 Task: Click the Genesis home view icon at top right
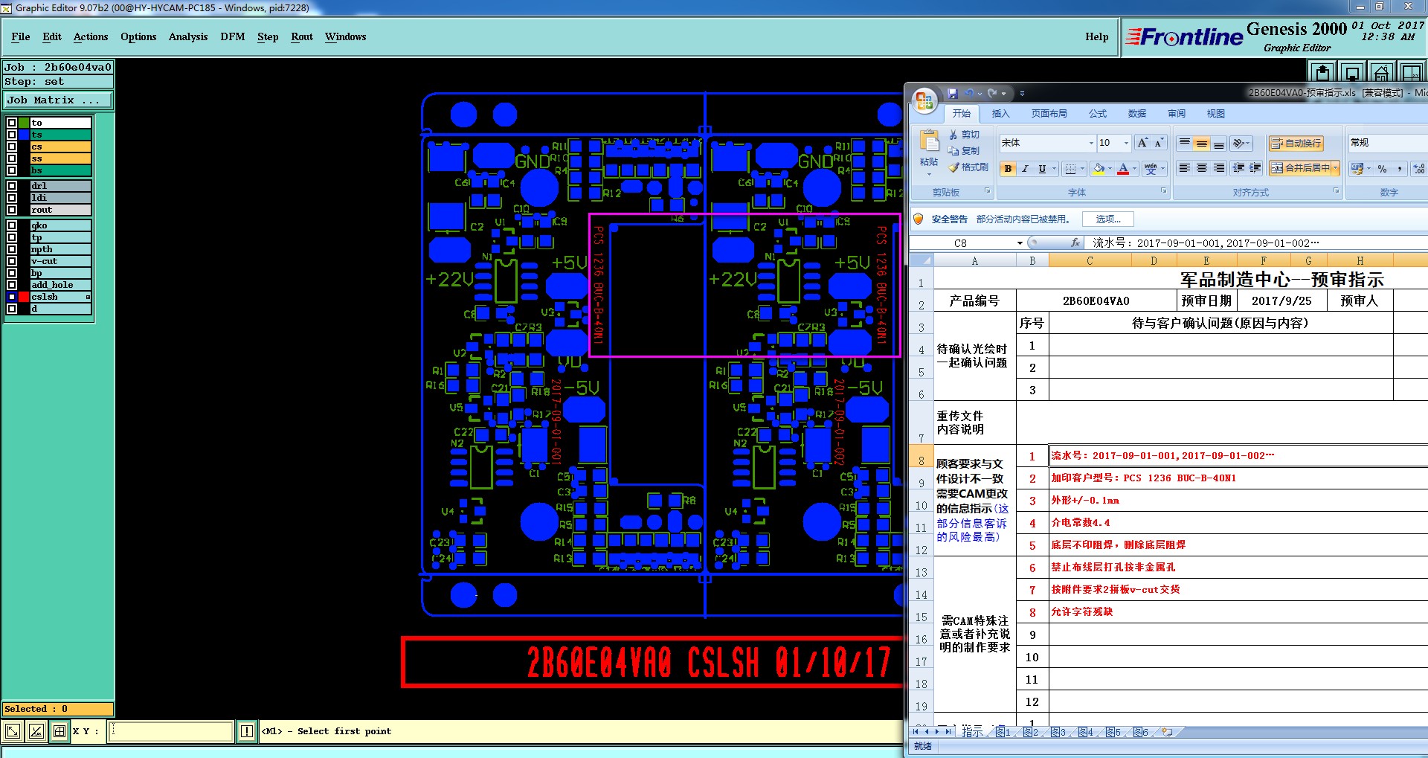click(x=1381, y=72)
